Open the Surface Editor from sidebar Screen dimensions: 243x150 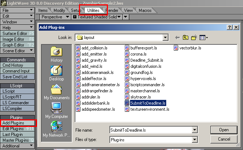(17, 34)
